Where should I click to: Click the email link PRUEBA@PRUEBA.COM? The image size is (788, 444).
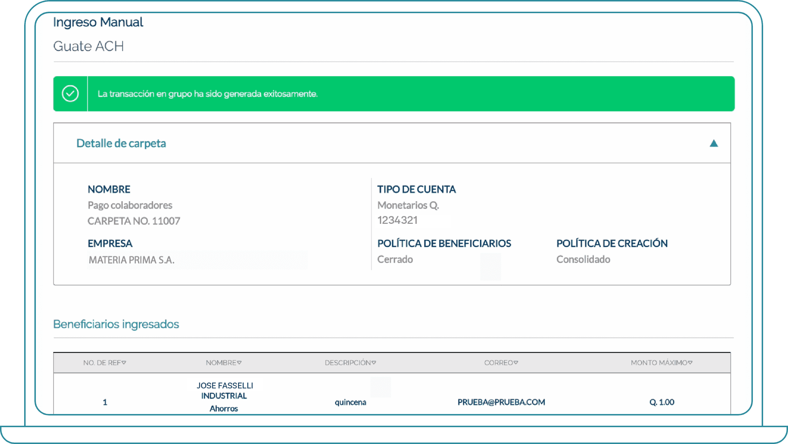[x=501, y=402]
